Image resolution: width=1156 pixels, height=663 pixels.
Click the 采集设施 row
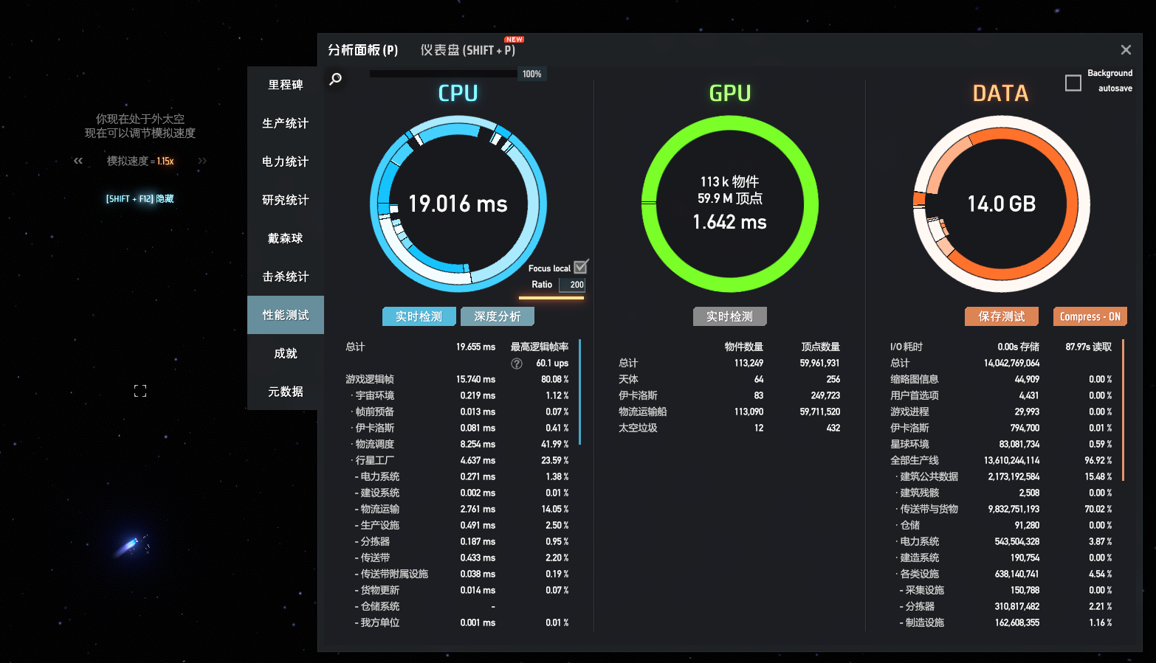click(x=1001, y=590)
